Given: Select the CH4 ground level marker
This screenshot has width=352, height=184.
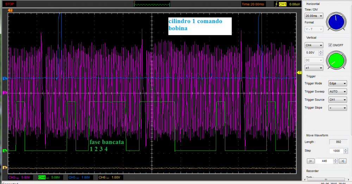Looking at the screenshot, I should pos(5,151).
